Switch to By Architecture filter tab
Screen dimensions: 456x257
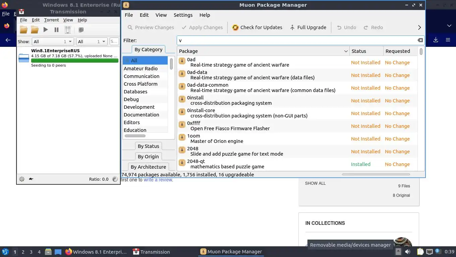click(x=148, y=167)
